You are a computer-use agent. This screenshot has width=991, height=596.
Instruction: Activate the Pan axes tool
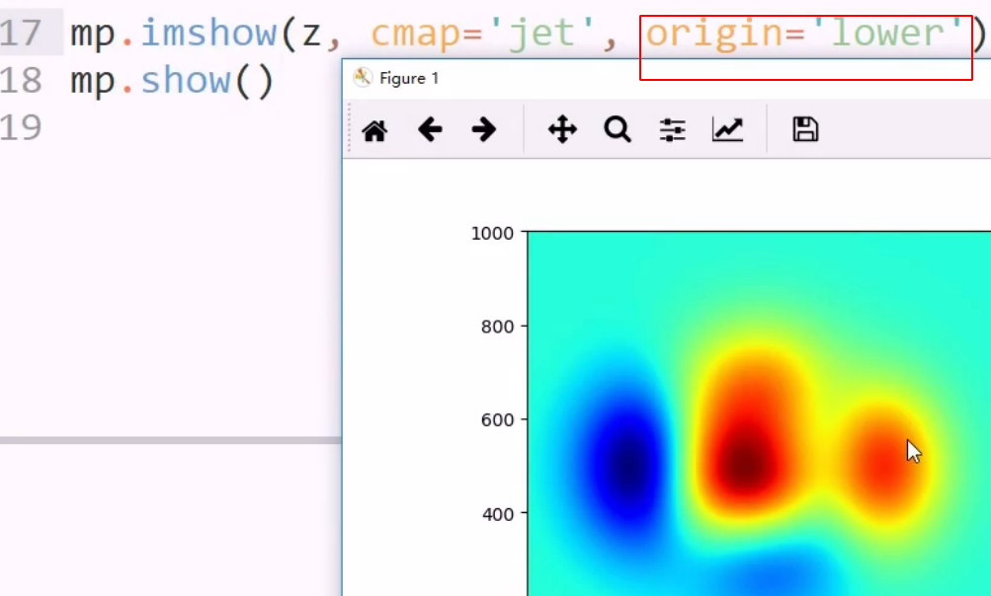click(562, 130)
